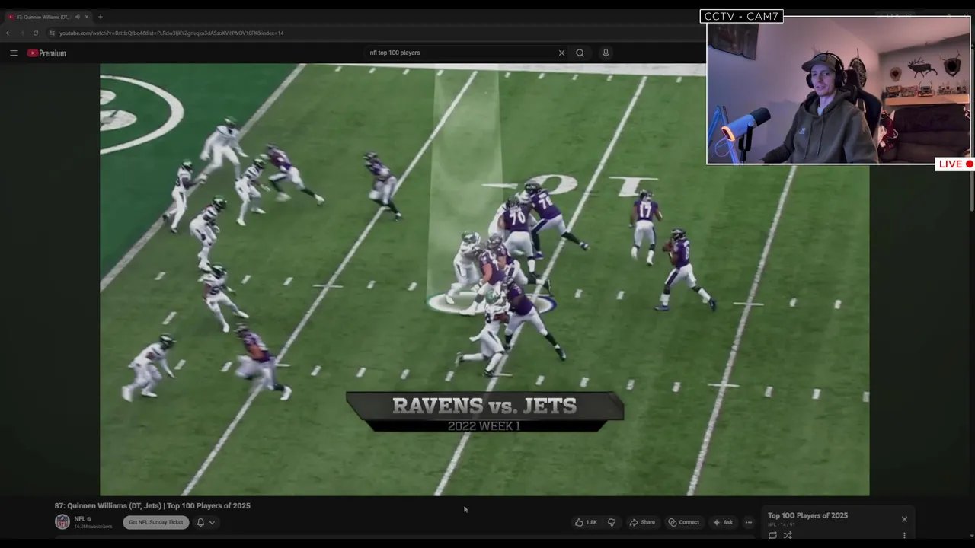Image resolution: width=975 pixels, height=548 pixels.
Task: Click the search magnifier button
Action: pyautogui.click(x=580, y=53)
